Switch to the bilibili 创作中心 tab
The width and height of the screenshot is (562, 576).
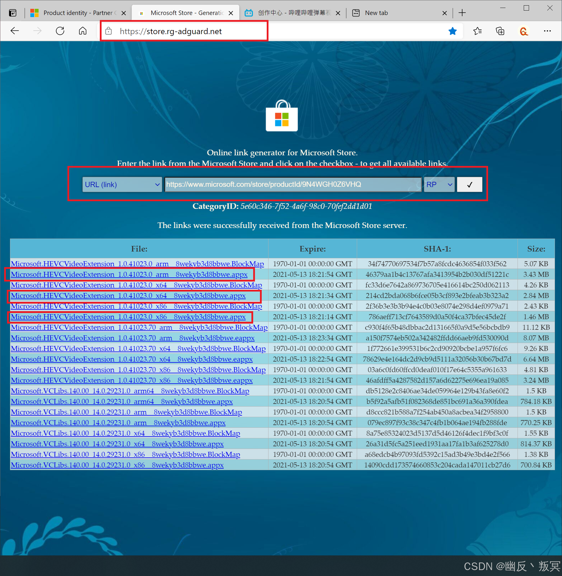pos(293,13)
